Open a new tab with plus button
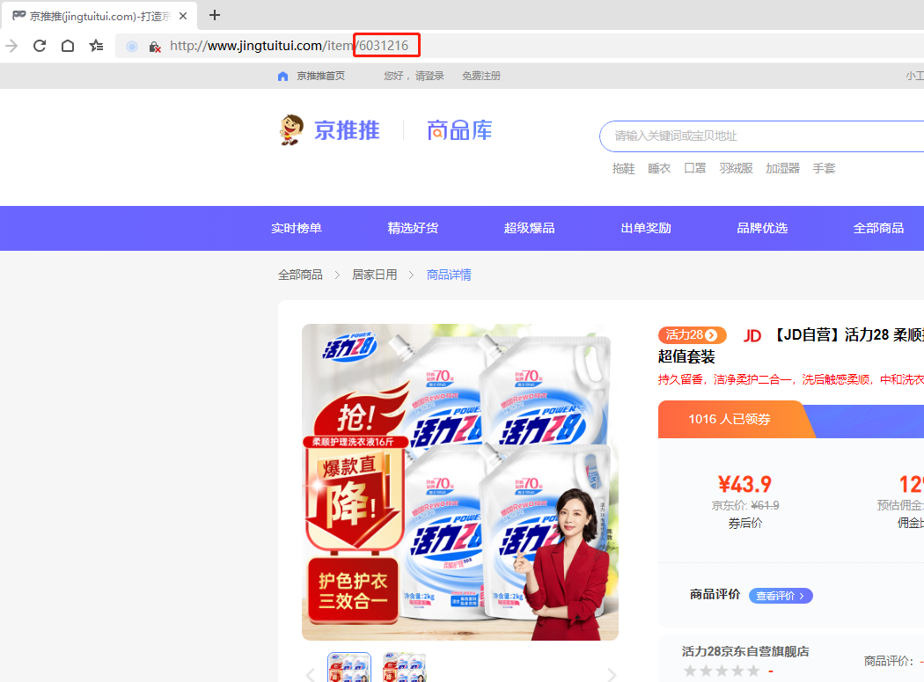Screen dimensions: 924x682 click(x=215, y=15)
